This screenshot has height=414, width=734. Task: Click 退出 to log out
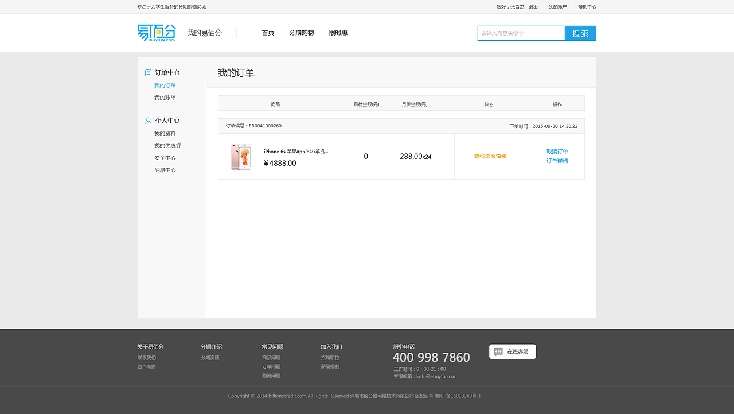click(533, 6)
